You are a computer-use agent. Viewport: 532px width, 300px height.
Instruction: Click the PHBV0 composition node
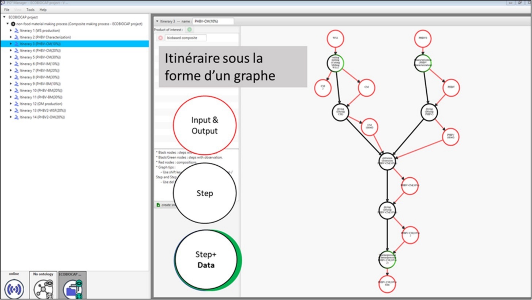pyautogui.click(x=423, y=38)
